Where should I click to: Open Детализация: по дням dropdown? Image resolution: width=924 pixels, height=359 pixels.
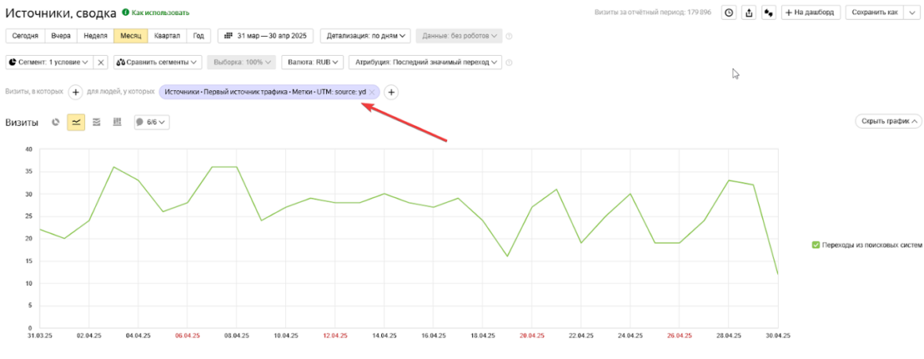click(365, 35)
